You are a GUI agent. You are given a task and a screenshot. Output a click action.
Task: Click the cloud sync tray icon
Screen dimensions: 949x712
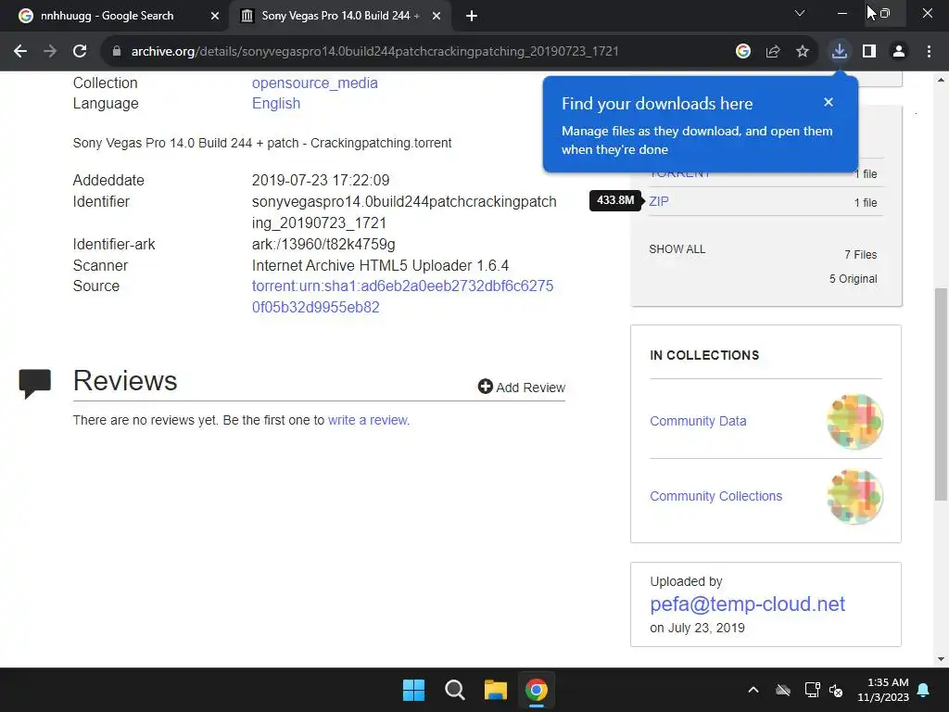point(783,690)
